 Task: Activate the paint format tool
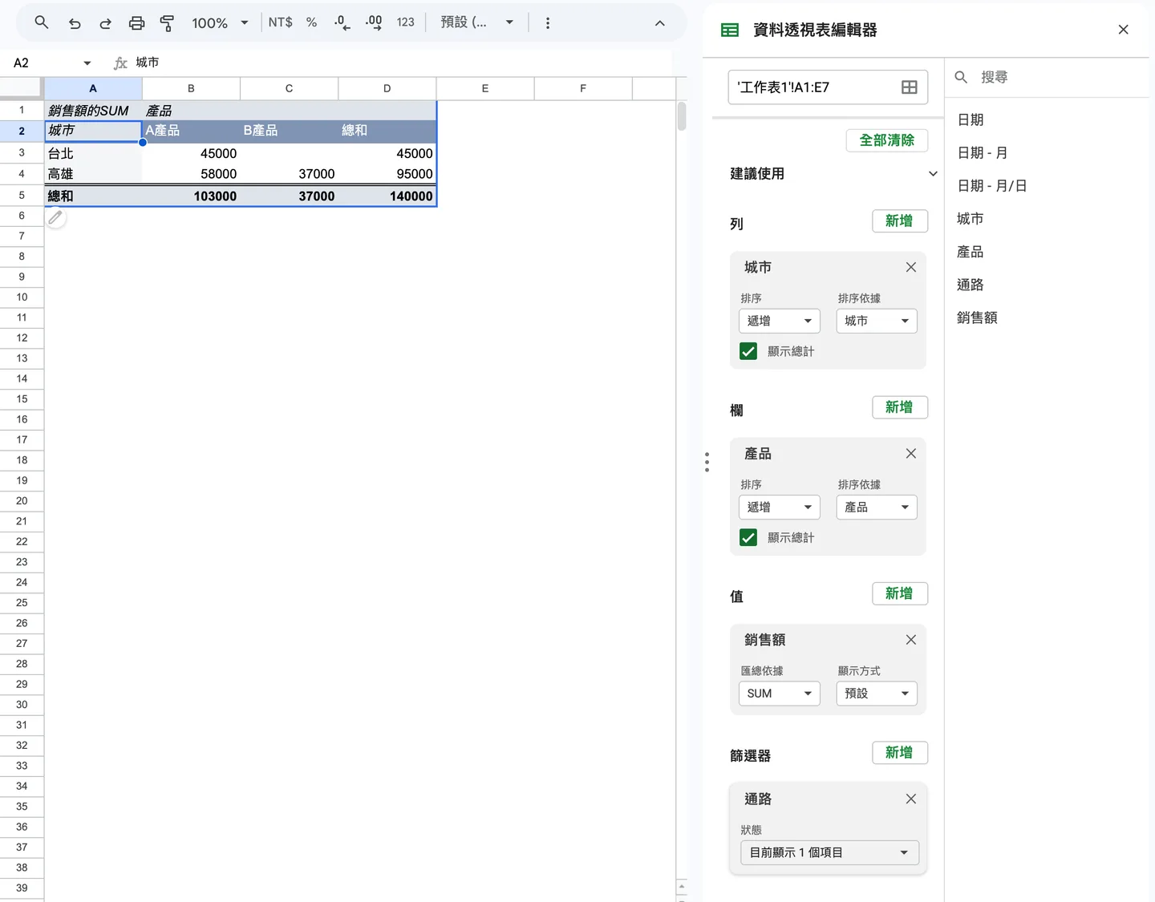(167, 23)
